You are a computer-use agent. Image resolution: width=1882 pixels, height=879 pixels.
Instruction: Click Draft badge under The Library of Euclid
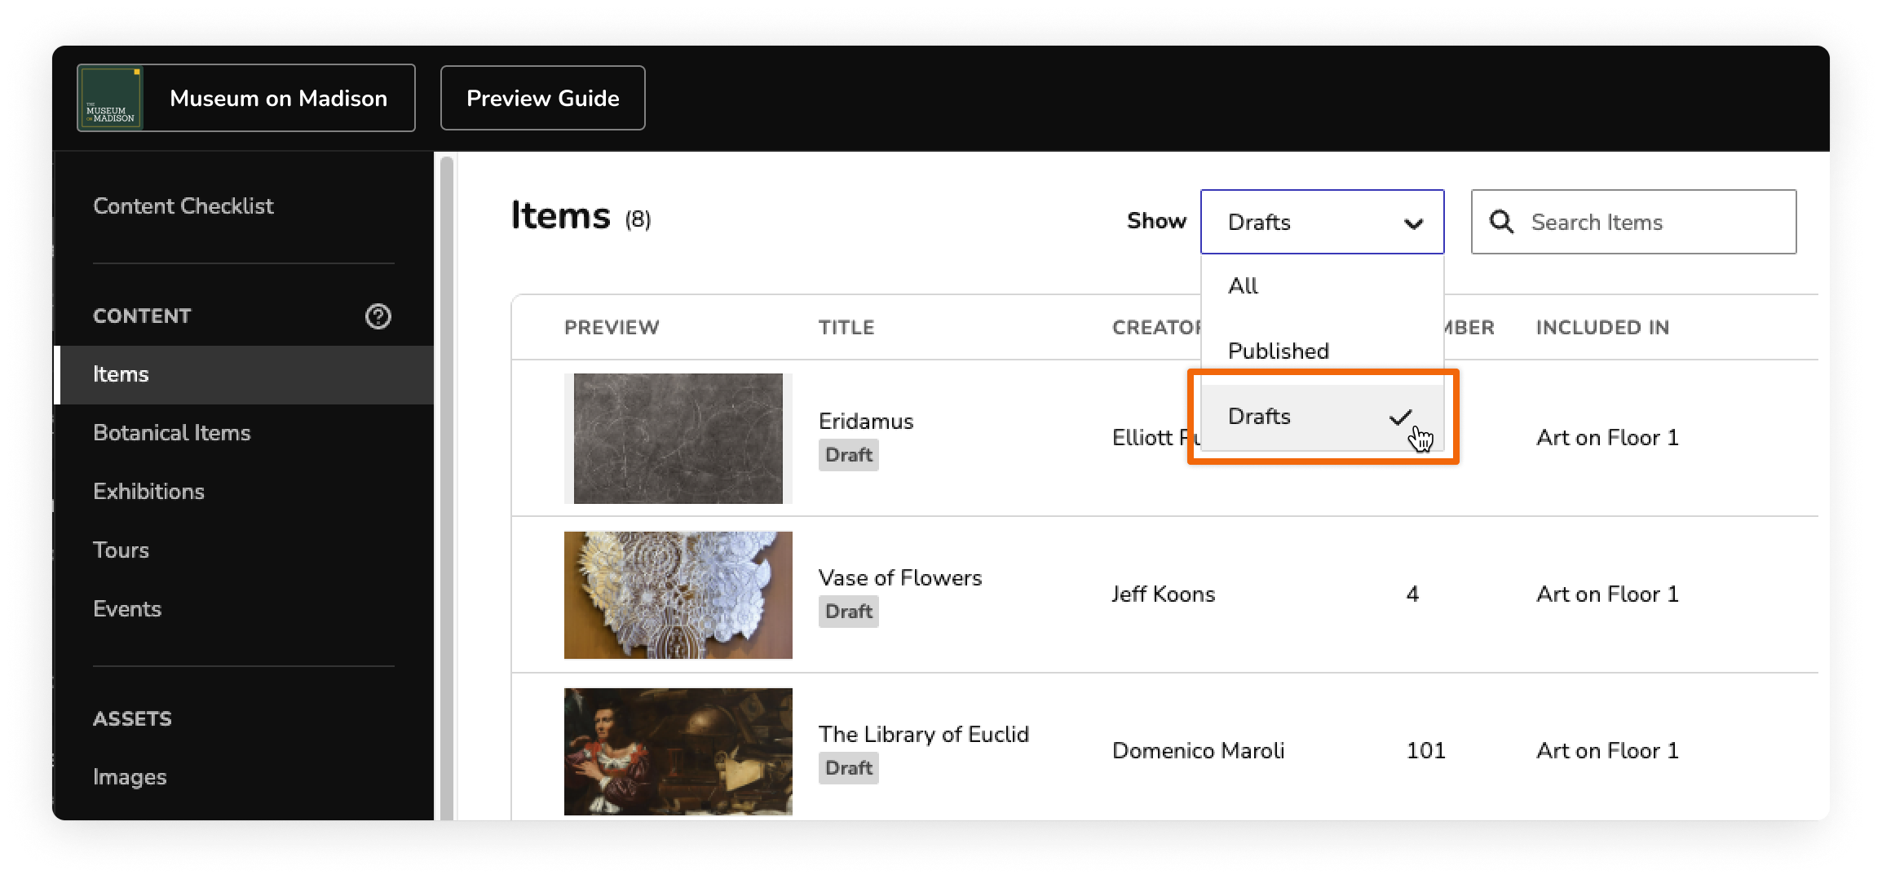[x=849, y=768]
